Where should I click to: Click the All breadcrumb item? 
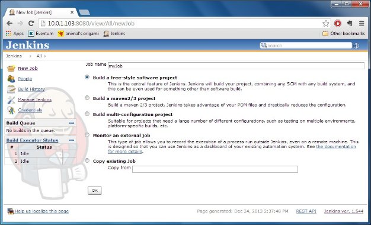click(x=39, y=56)
